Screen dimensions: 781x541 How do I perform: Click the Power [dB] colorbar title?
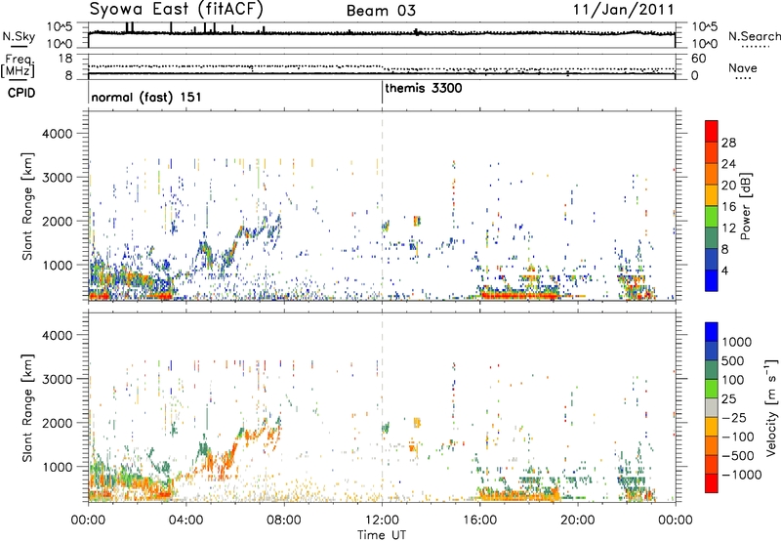tap(745, 206)
